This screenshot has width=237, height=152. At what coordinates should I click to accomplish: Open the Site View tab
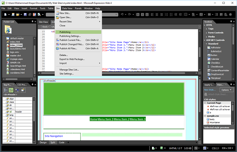click(x=43, y=22)
